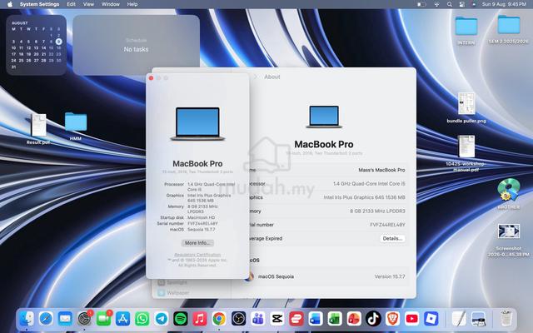
Task: Close the About This Mac window
Action: (x=152, y=78)
